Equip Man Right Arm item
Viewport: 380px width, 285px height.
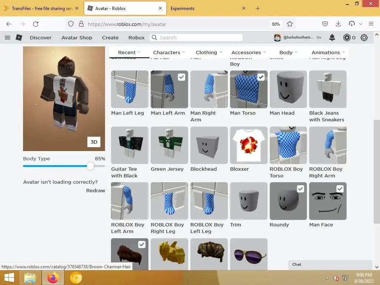209,89
